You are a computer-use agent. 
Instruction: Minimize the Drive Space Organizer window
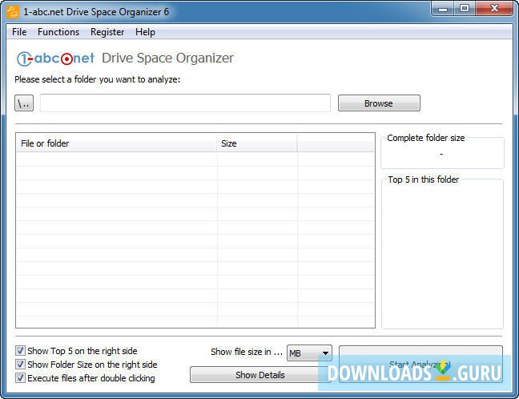click(x=442, y=9)
